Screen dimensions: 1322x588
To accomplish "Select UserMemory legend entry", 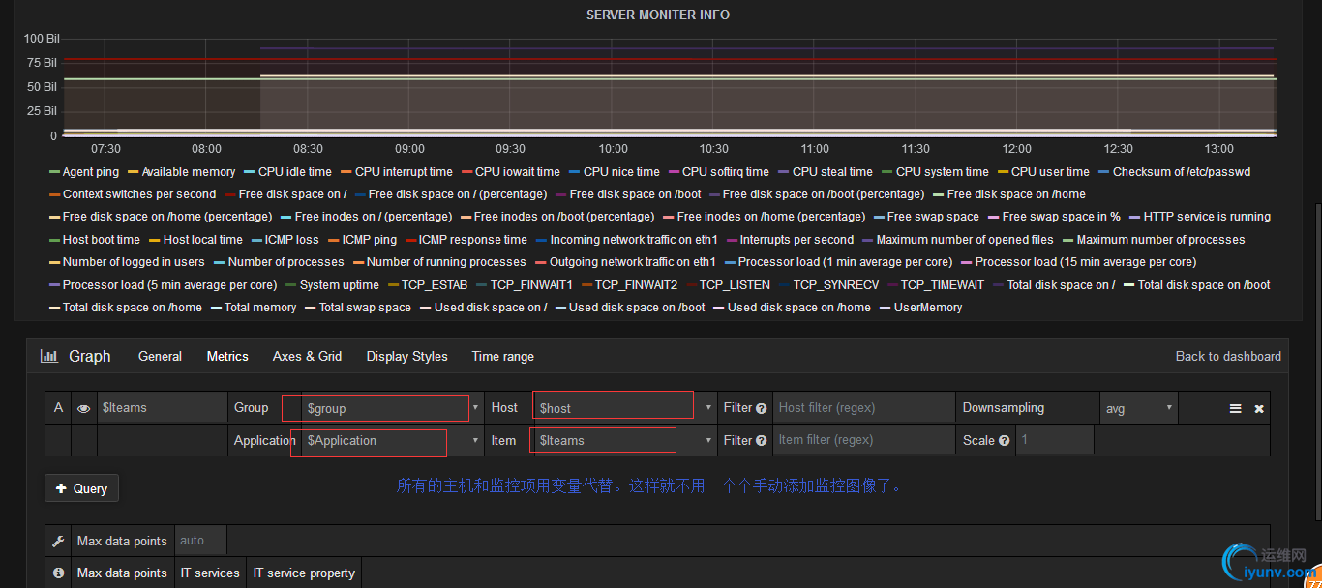I will coord(927,308).
